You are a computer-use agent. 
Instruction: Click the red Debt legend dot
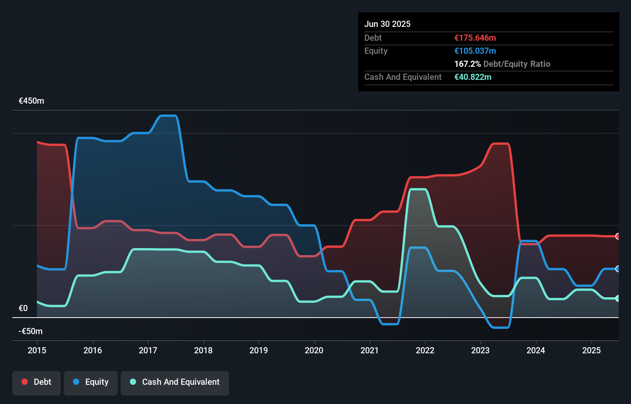click(24, 382)
